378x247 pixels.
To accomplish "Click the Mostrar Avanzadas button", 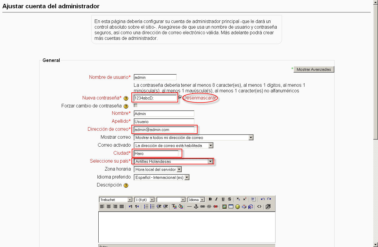I will tap(314, 69).
